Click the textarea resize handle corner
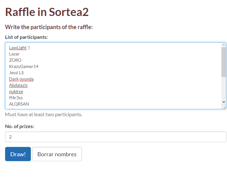Viewport: 227px width, 191px height. (x=224, y=107)
